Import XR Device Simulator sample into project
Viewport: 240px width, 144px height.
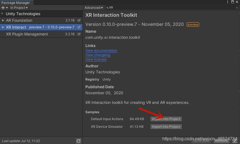pos(166,127)
